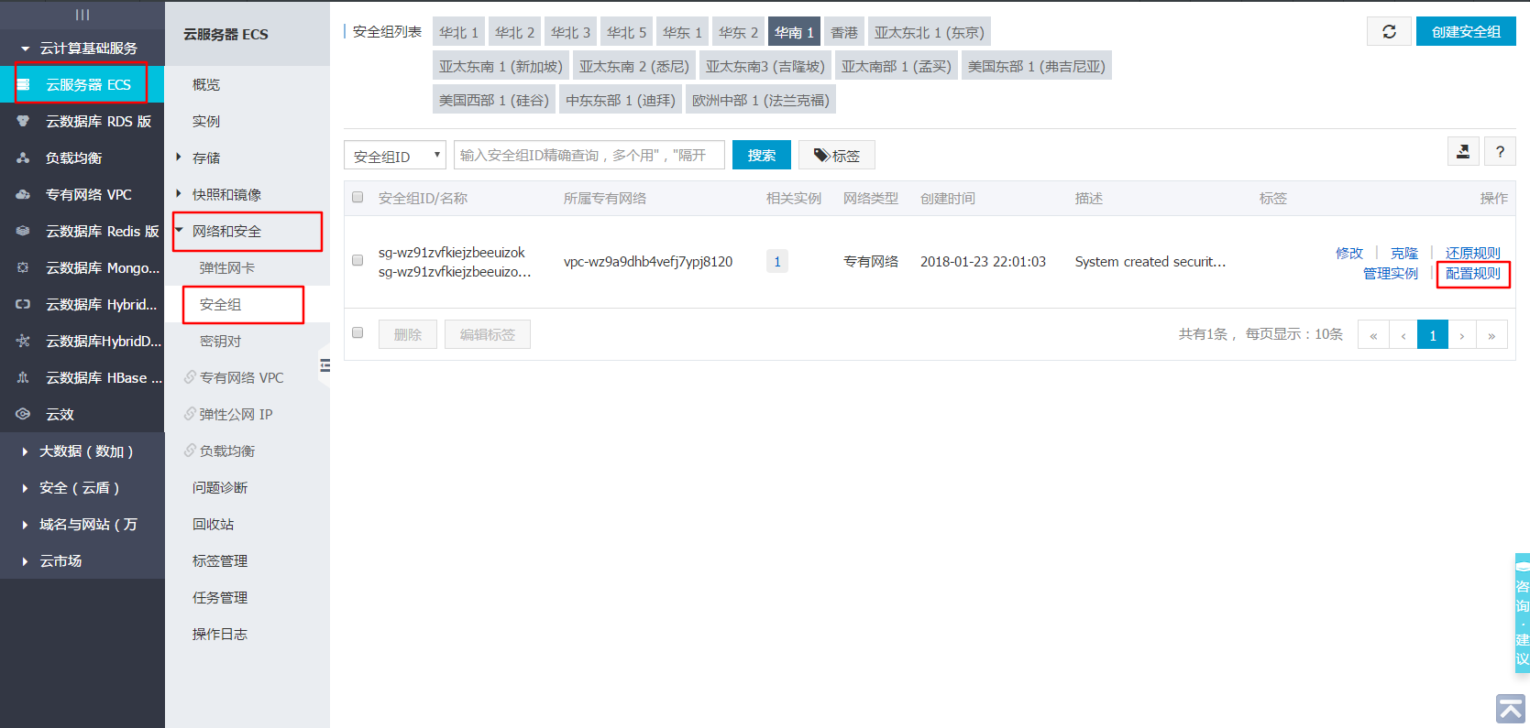Expand the 云市场 section

83,560
